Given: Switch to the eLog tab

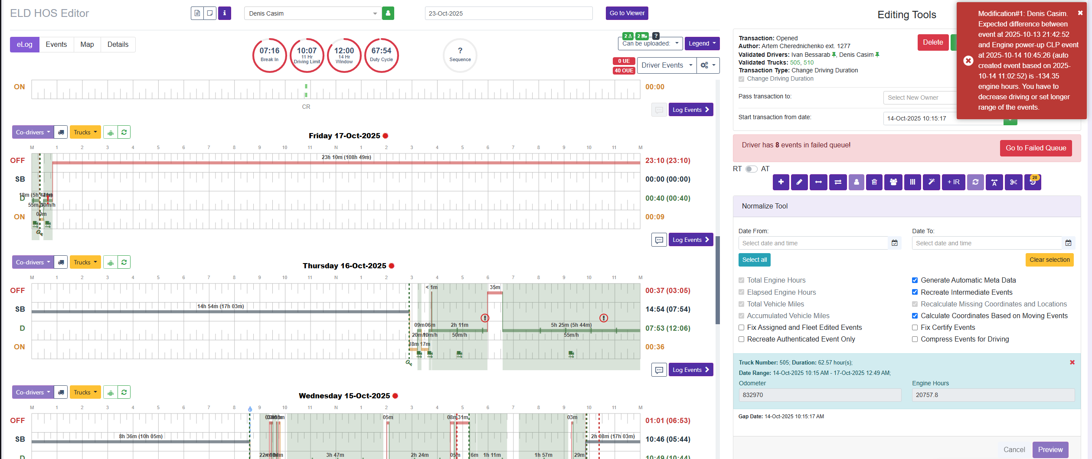Looking at the screenshot, I should 25,45.
